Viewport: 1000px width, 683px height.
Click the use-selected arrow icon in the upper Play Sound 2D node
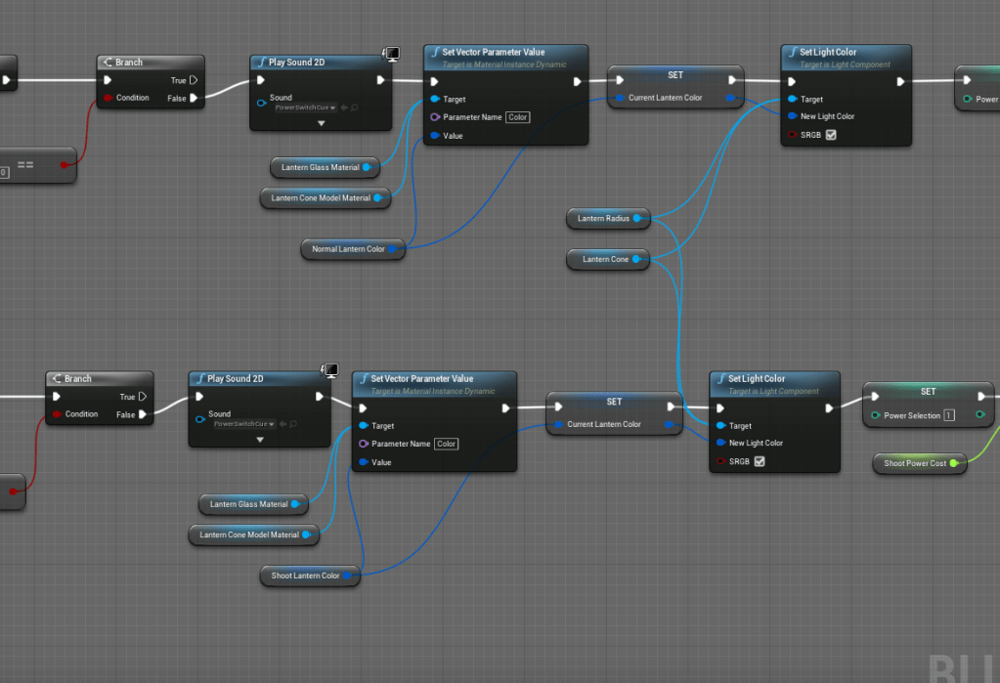pos(344,107)
